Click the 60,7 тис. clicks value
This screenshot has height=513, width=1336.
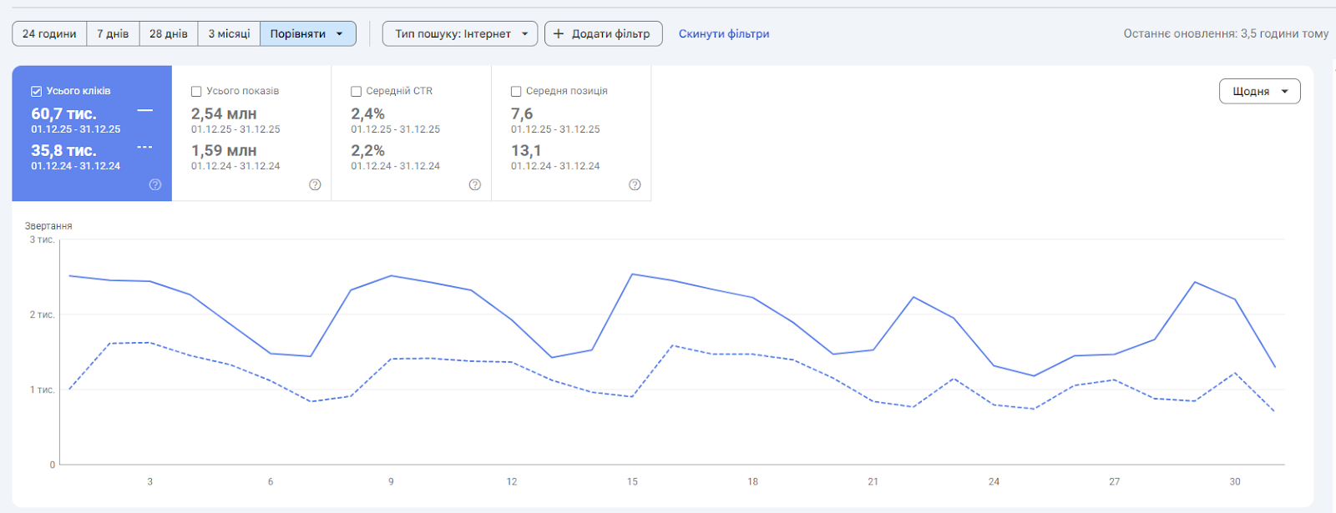click(63, 113)
